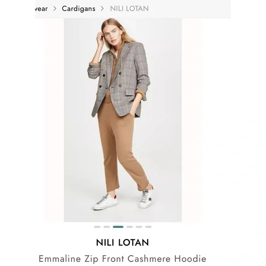266x266 pixels.
Task: Open the partially visible "wear" breadcrumb link
Action: (x=41, y=9)
